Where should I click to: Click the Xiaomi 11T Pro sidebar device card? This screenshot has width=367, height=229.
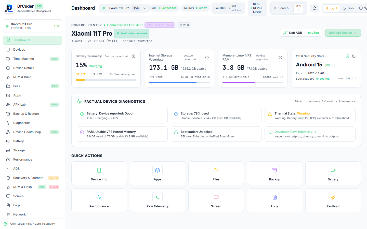32,26
